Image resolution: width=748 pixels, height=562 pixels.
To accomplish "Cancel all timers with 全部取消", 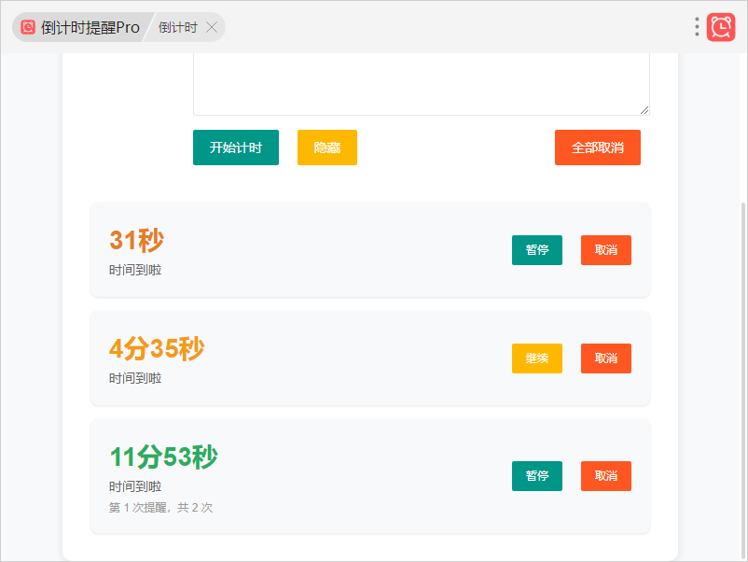I will click(597, 148).
